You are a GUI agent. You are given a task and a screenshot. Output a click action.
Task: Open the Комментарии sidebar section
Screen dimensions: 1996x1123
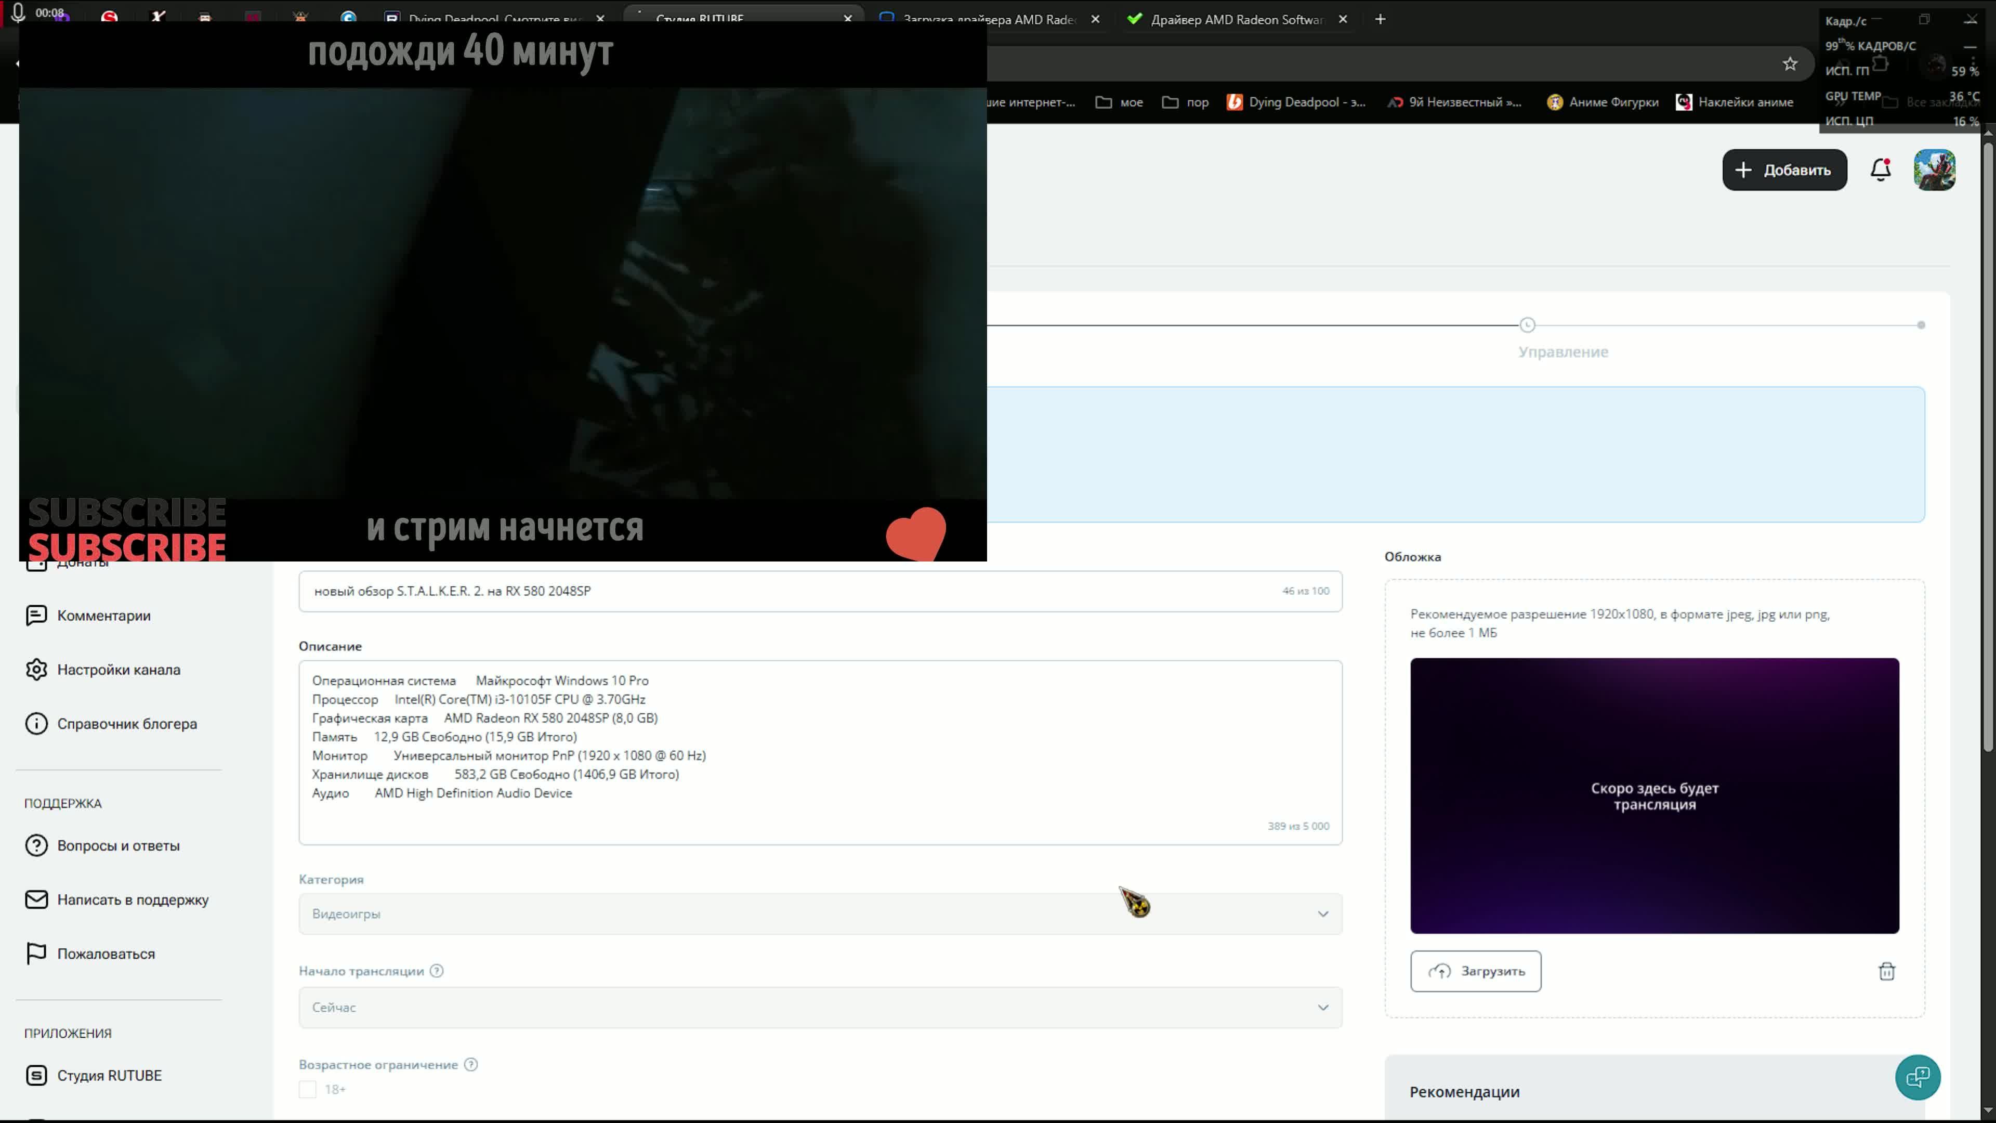click(x=104, y=616)
